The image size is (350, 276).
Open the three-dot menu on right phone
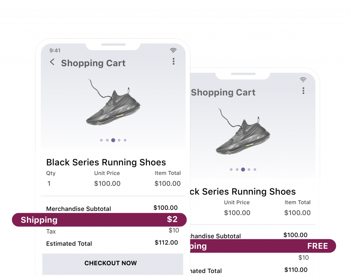coord(303,90)
